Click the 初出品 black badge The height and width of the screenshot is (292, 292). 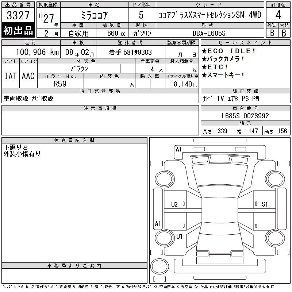coord(18,30)
